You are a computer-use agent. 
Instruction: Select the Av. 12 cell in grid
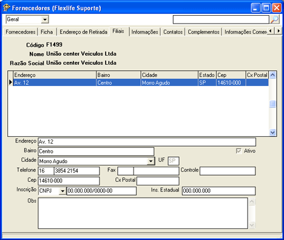tap(55, 82)
